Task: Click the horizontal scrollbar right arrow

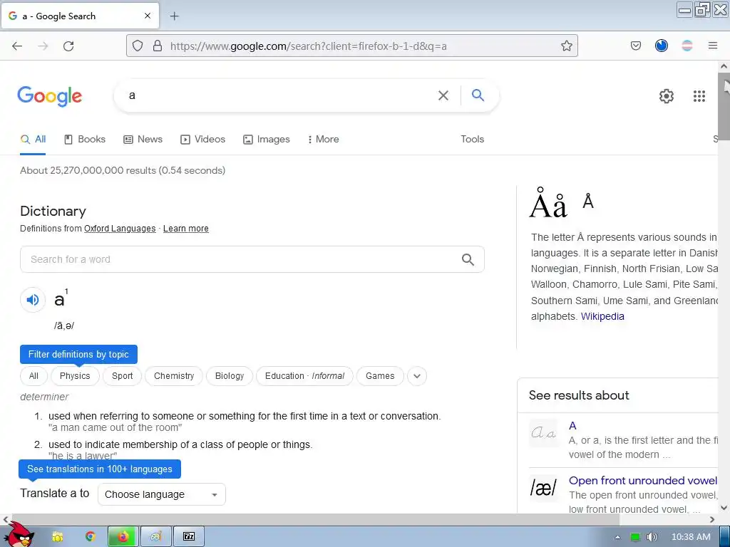Action: click(712, 519)
